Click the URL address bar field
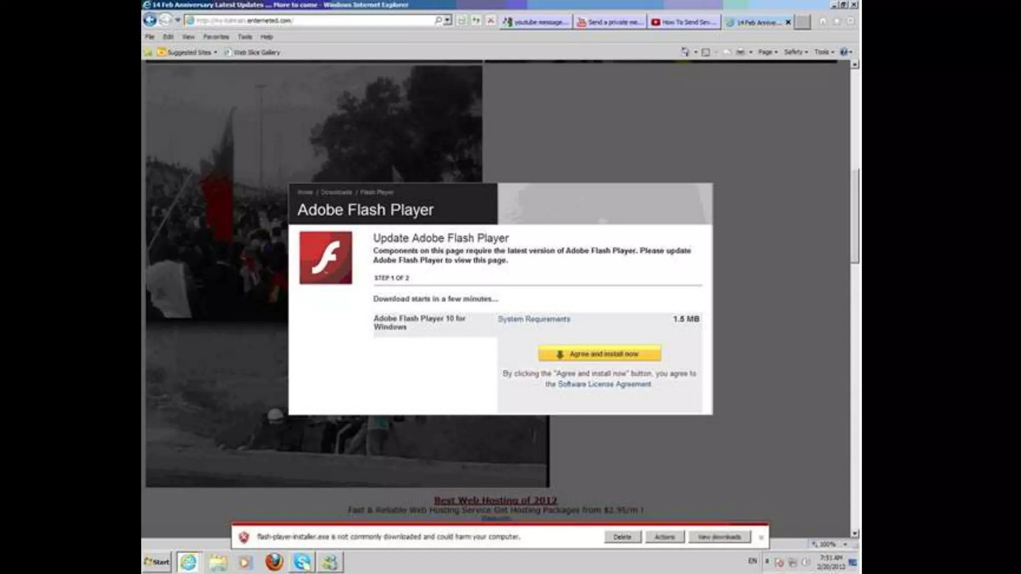Screen dimensions: 1021x574 [309, 20]
